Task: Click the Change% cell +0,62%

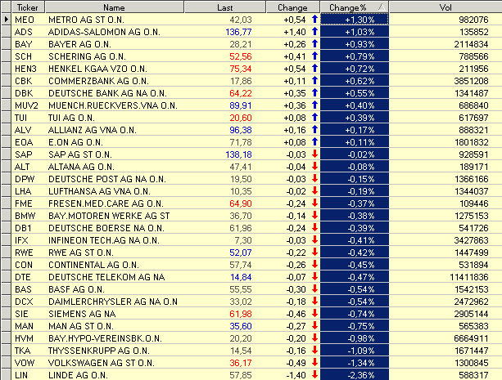Action: coord(355,81)
